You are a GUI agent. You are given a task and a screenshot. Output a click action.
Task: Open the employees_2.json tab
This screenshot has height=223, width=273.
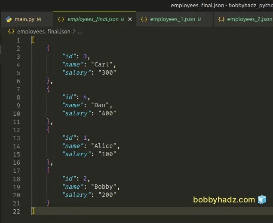243,19
